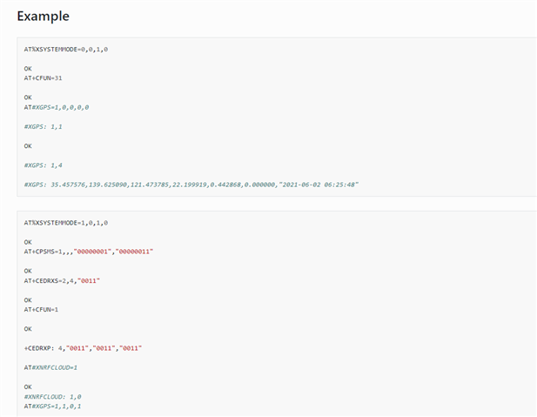Click the AT#XGPS=1,1,0,1 command line
The height and width of the screenshot is (417, 537).
click(52, 407)
